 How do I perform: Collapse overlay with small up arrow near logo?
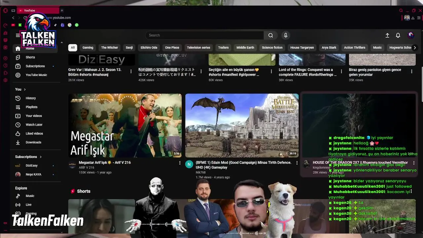pyautogui.click(x=61, y=43)
